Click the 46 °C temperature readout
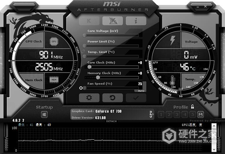The image size is (225, 154). pos(188,67)
